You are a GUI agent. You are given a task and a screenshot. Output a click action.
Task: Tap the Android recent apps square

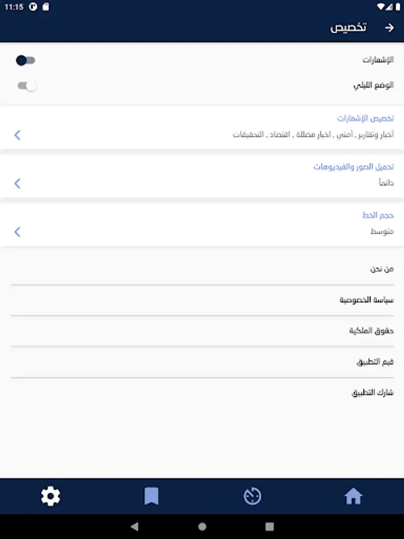(x=270, y=526)
